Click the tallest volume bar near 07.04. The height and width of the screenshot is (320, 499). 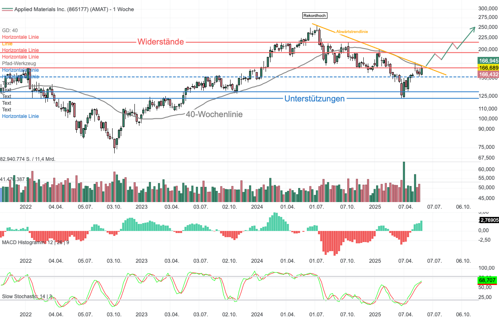(x=404, y=181)
